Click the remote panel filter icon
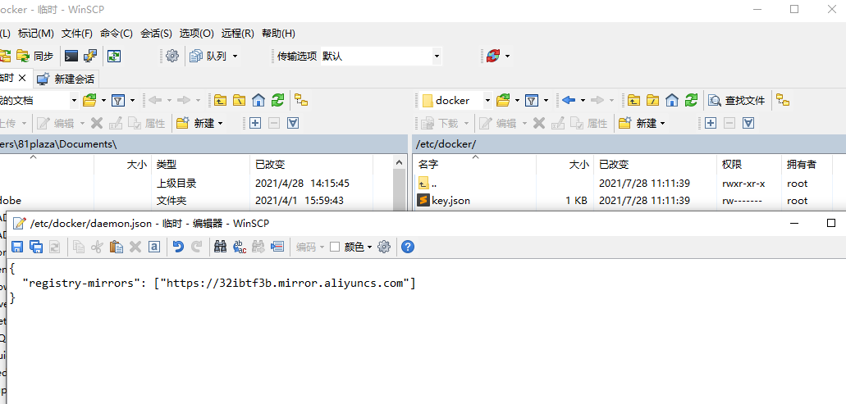Viewport: 846px width, 404px height. pos(532,100)
